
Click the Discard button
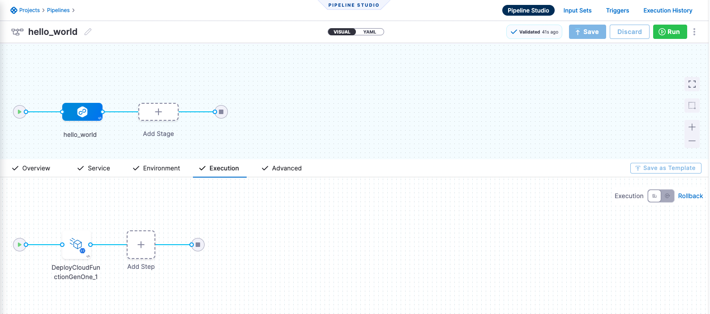click(629, 32)
